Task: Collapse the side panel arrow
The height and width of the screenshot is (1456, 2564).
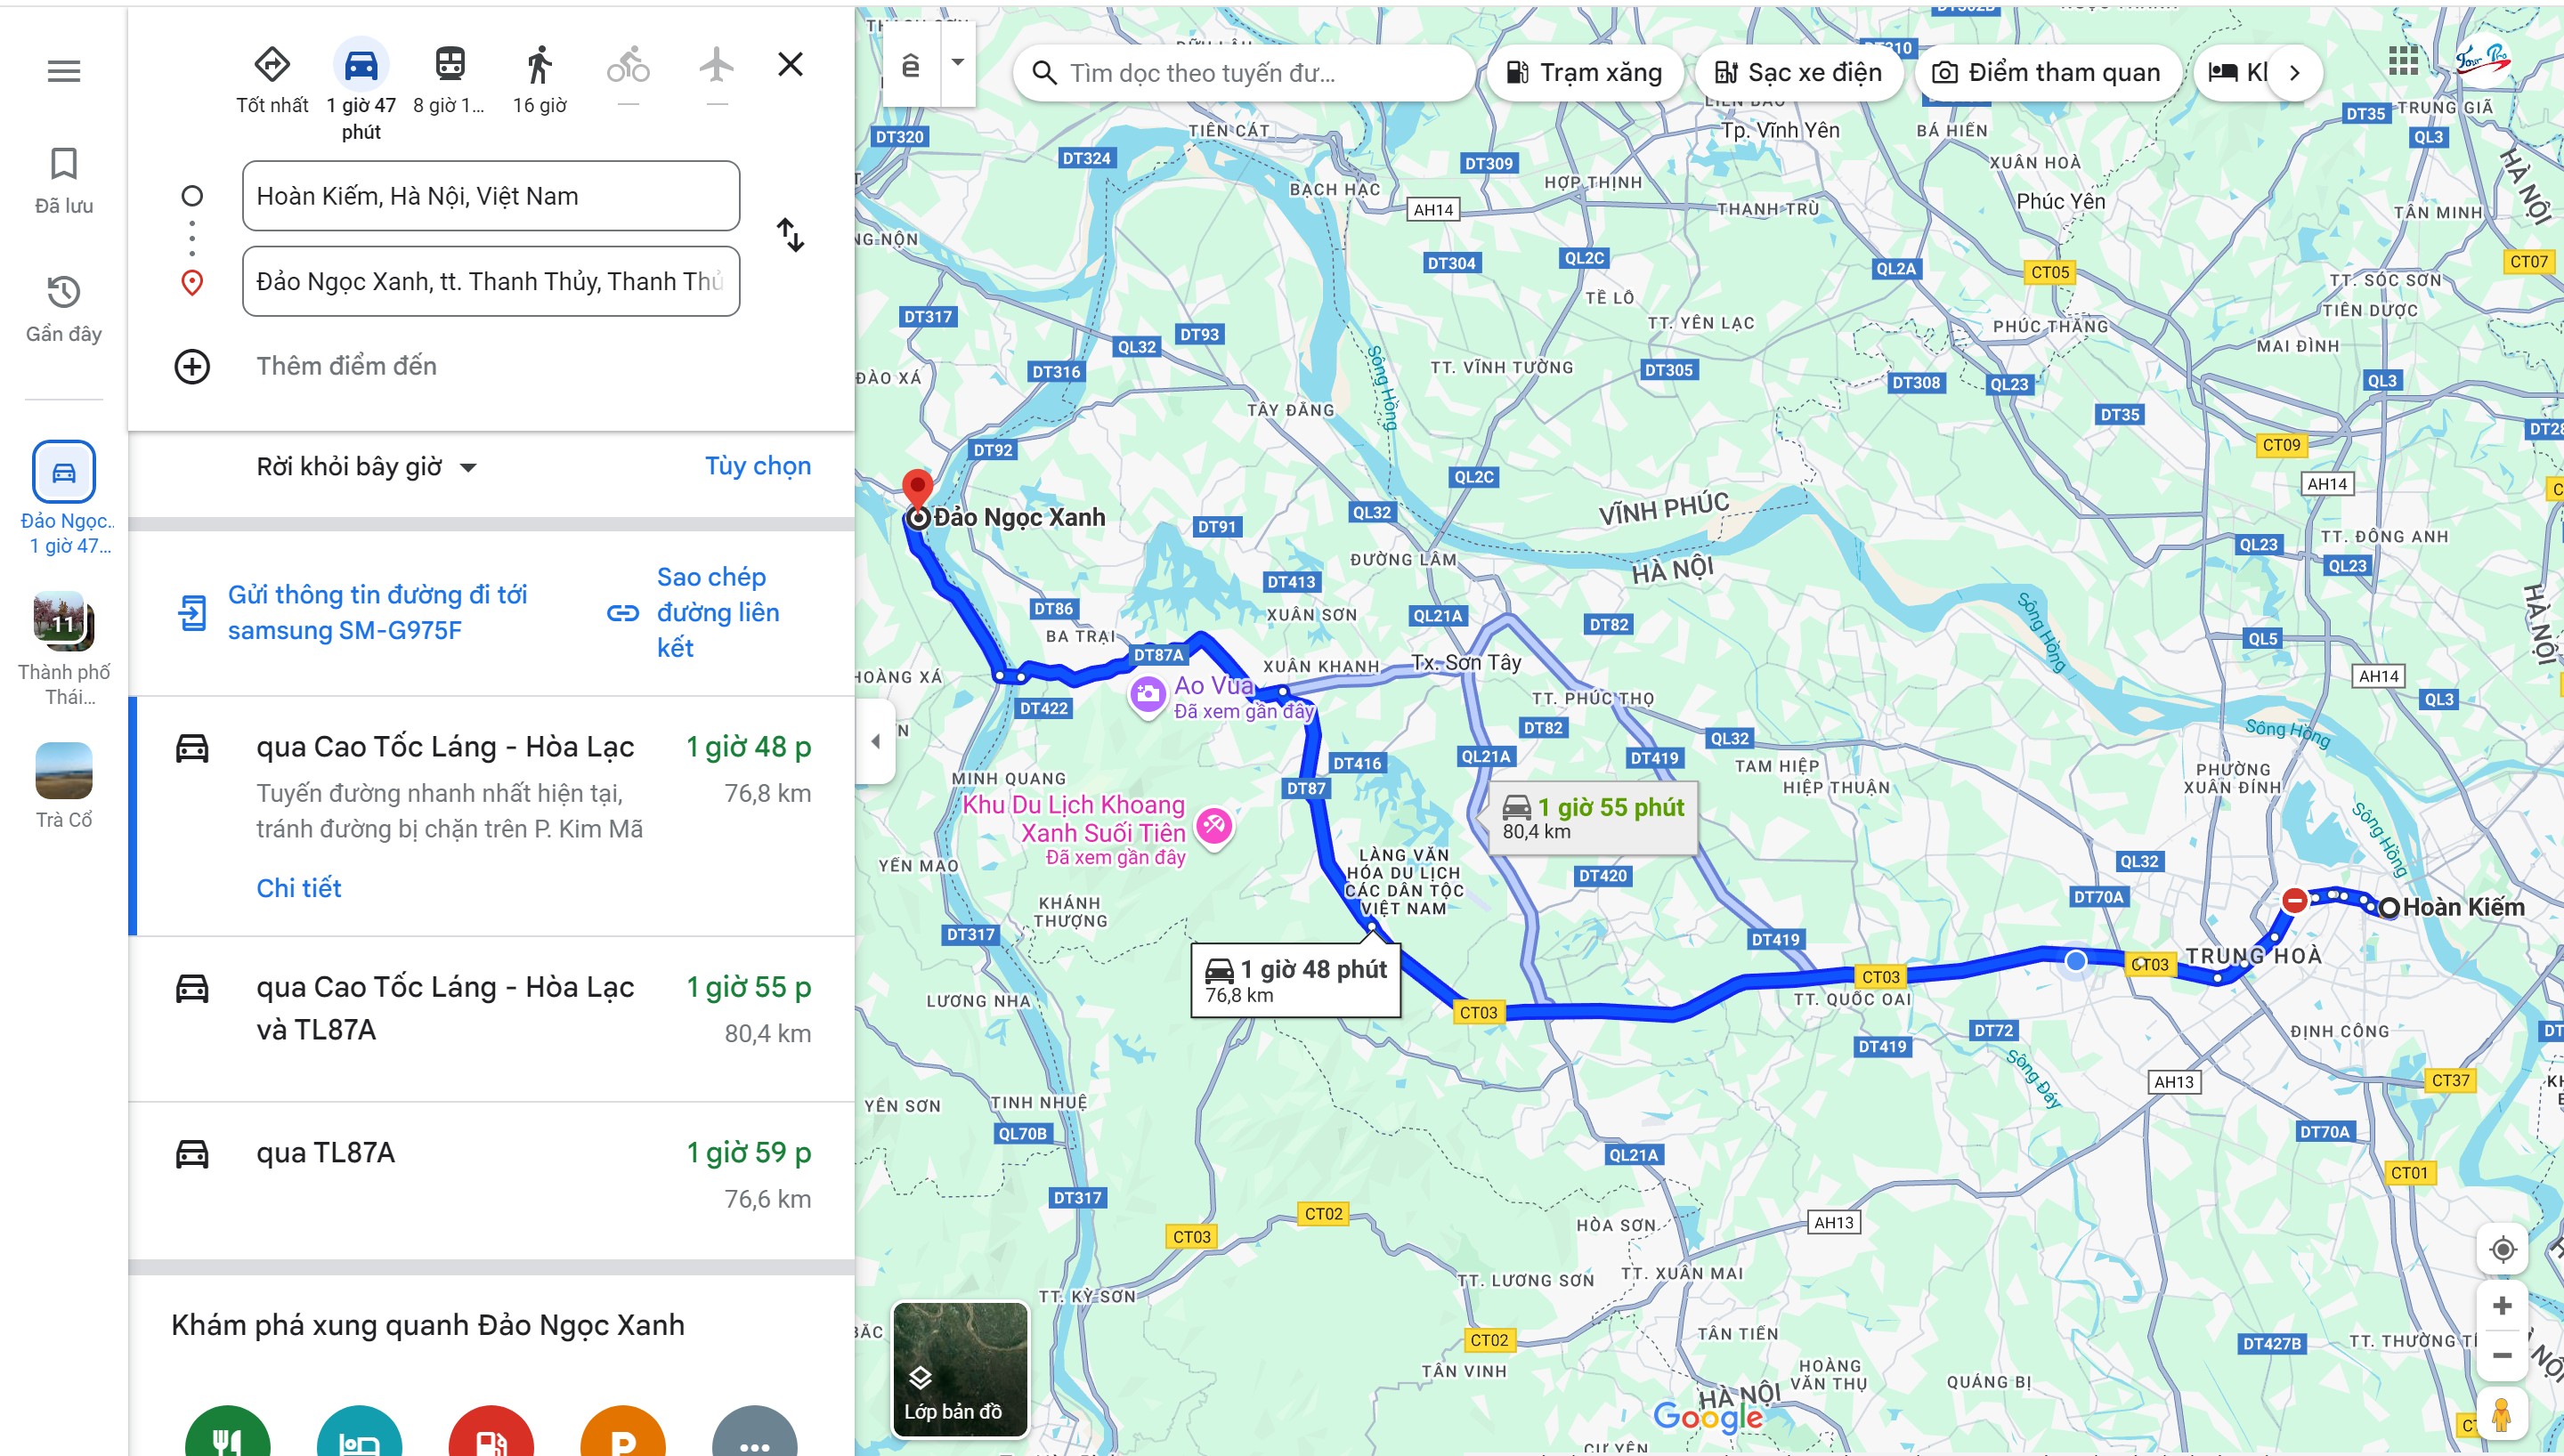Action: click(x=875, y=741)
